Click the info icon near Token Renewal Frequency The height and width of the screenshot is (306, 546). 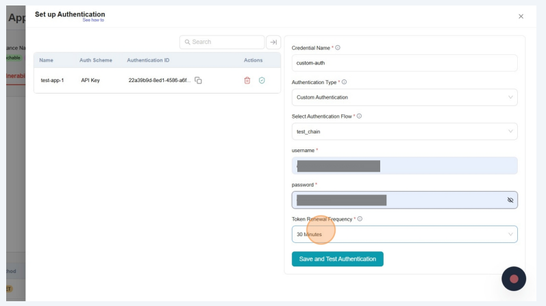[360, 219]
